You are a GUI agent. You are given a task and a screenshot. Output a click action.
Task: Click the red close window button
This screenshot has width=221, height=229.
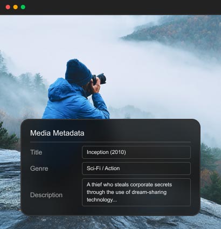tap(8, 7)
